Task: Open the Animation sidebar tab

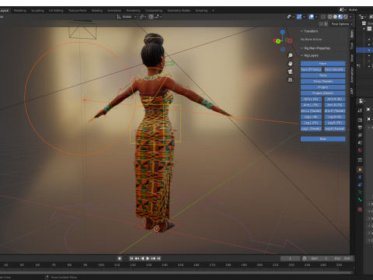Action: click(x=352, y=75)
